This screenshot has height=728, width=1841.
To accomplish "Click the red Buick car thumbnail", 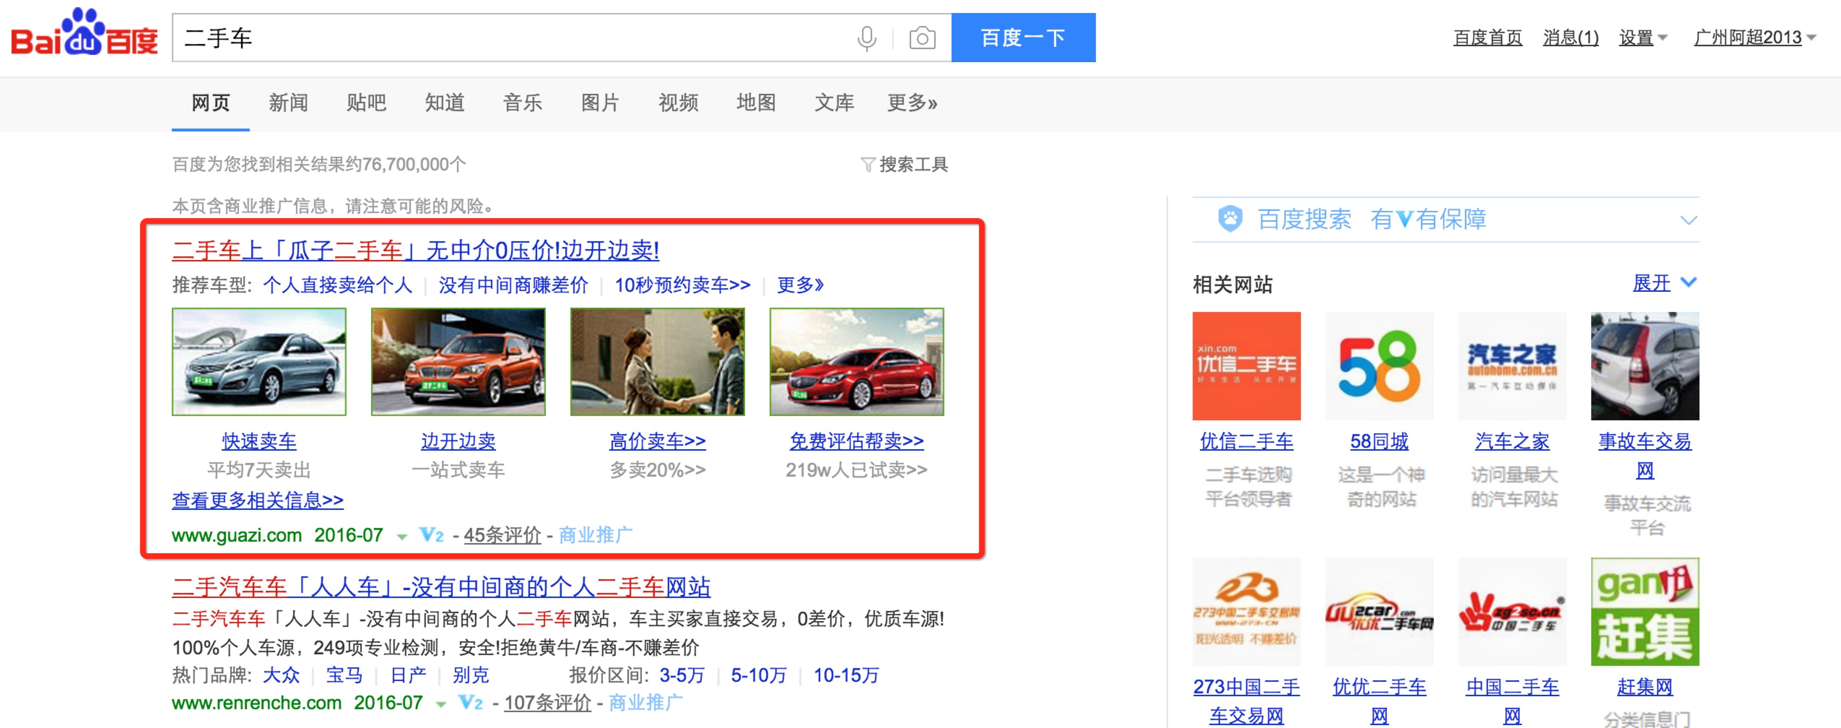I will [x=856, y=362].
